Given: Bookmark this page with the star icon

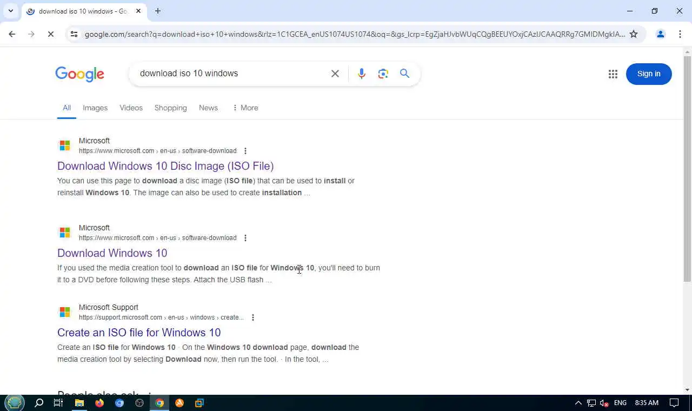Looking at the screenshot, I should pyautogui.click(x=634, y=34).
